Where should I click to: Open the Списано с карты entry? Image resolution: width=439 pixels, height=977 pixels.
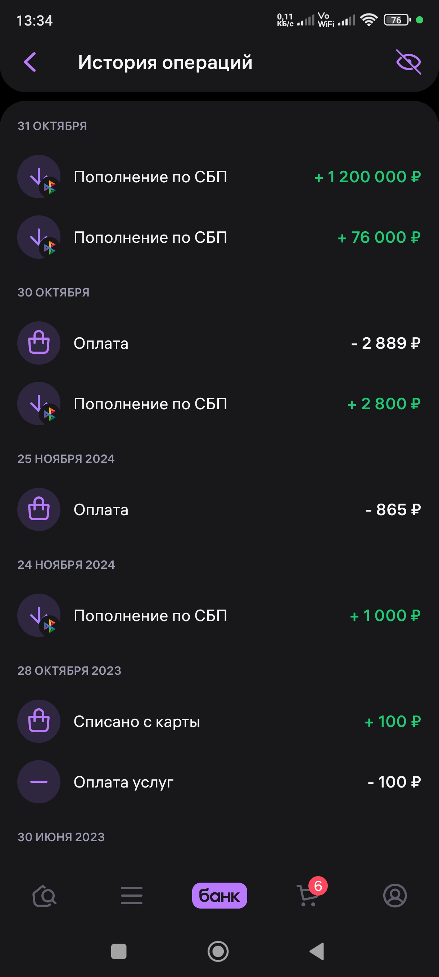219,721
